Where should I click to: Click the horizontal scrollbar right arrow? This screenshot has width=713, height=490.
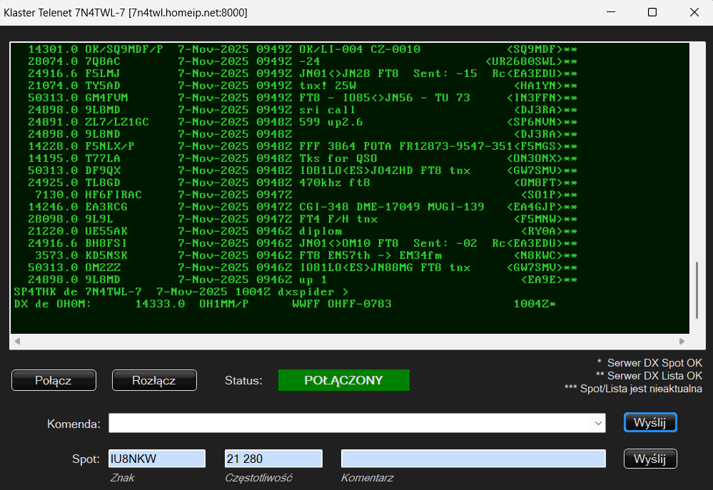pyautogui.click(x=682, y=342)
